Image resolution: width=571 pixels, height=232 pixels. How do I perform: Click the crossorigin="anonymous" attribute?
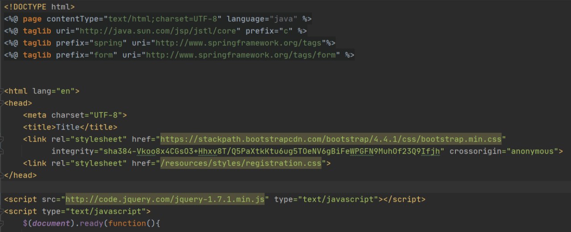tap(504, 151)
